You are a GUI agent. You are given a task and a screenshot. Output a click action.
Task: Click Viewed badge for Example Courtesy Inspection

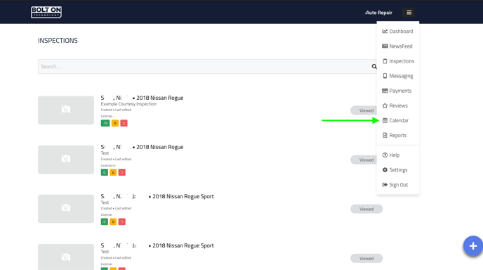pyautogui.click(x=366, y=110)
